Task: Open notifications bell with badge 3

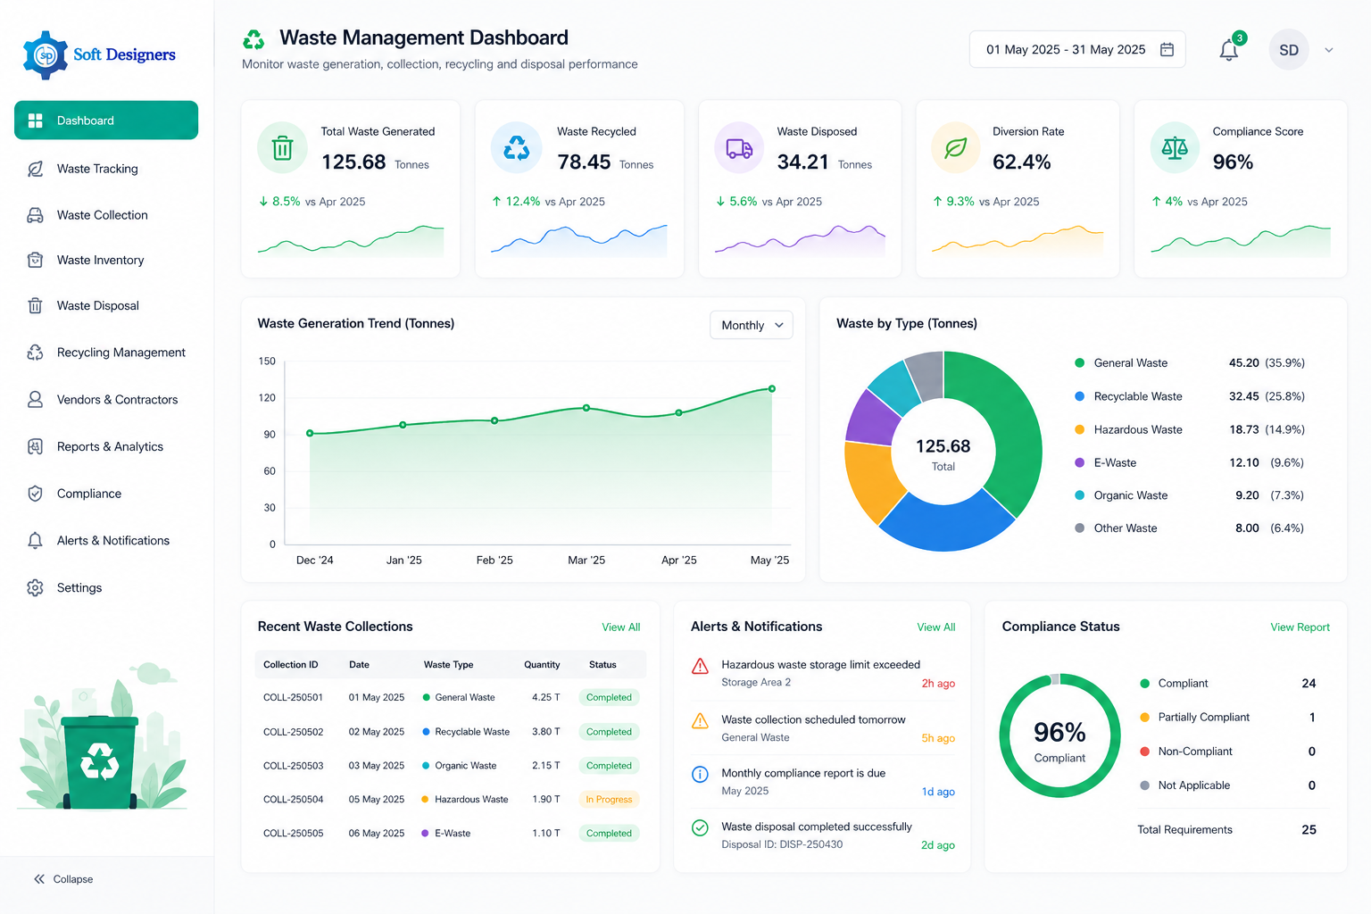Action: (x=1229, y=50)
